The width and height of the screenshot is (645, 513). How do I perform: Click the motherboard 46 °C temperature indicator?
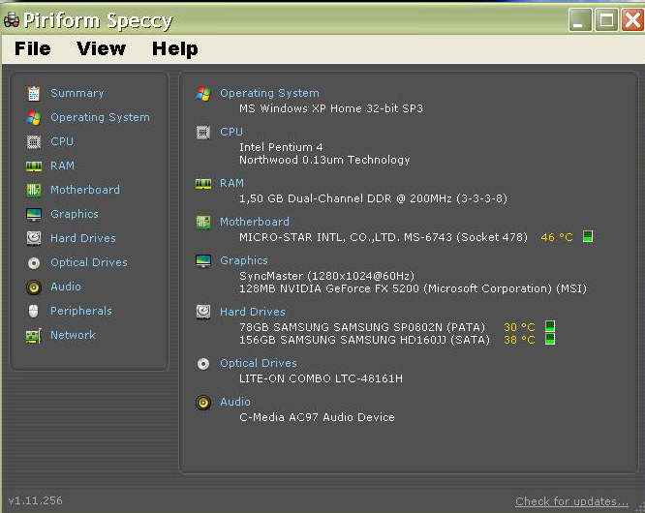[557, 237]
